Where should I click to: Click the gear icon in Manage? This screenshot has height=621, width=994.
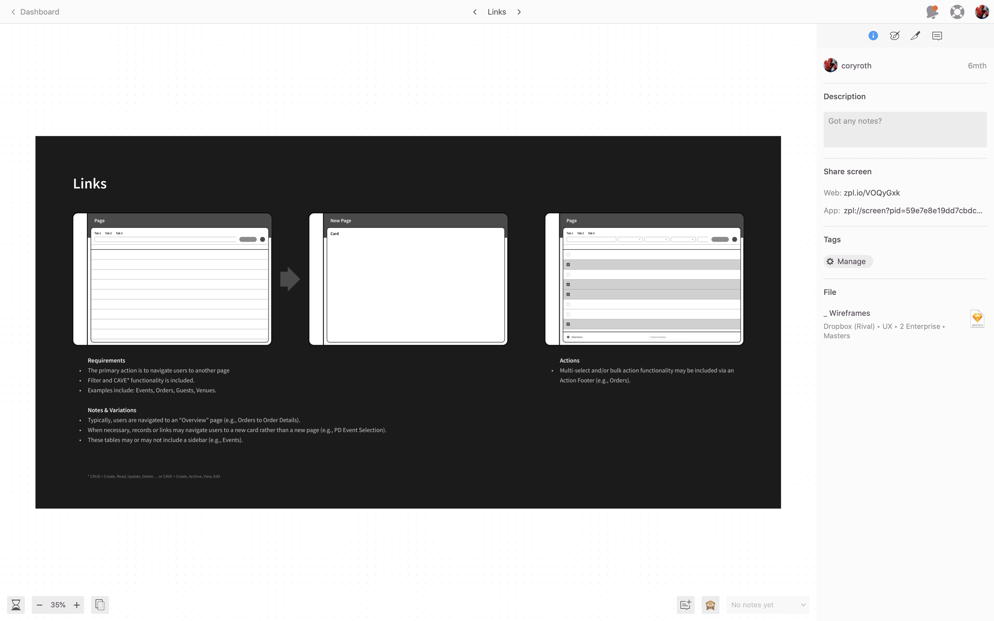click(830, 261)
